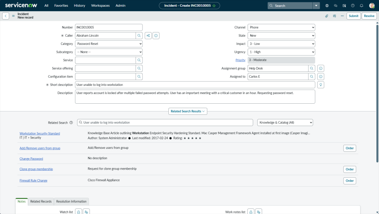Show related incidents for the Caller

tap(148, 36)
